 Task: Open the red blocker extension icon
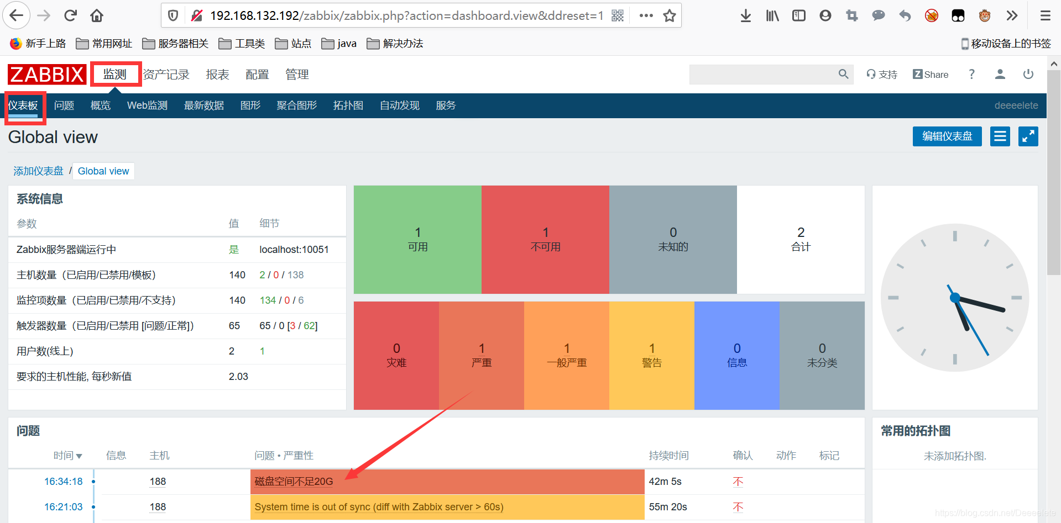(x=932, y=15)
